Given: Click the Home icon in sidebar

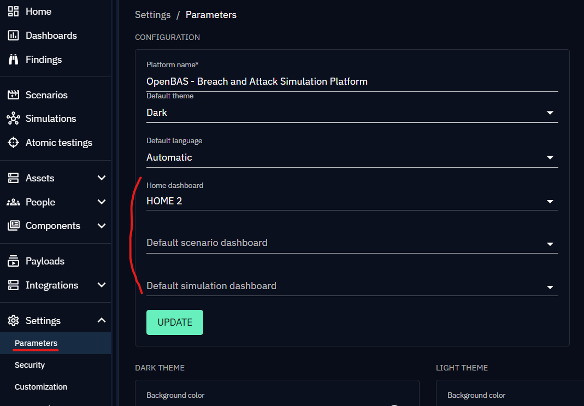Looking at the screenshot, I should pos(13,11).
